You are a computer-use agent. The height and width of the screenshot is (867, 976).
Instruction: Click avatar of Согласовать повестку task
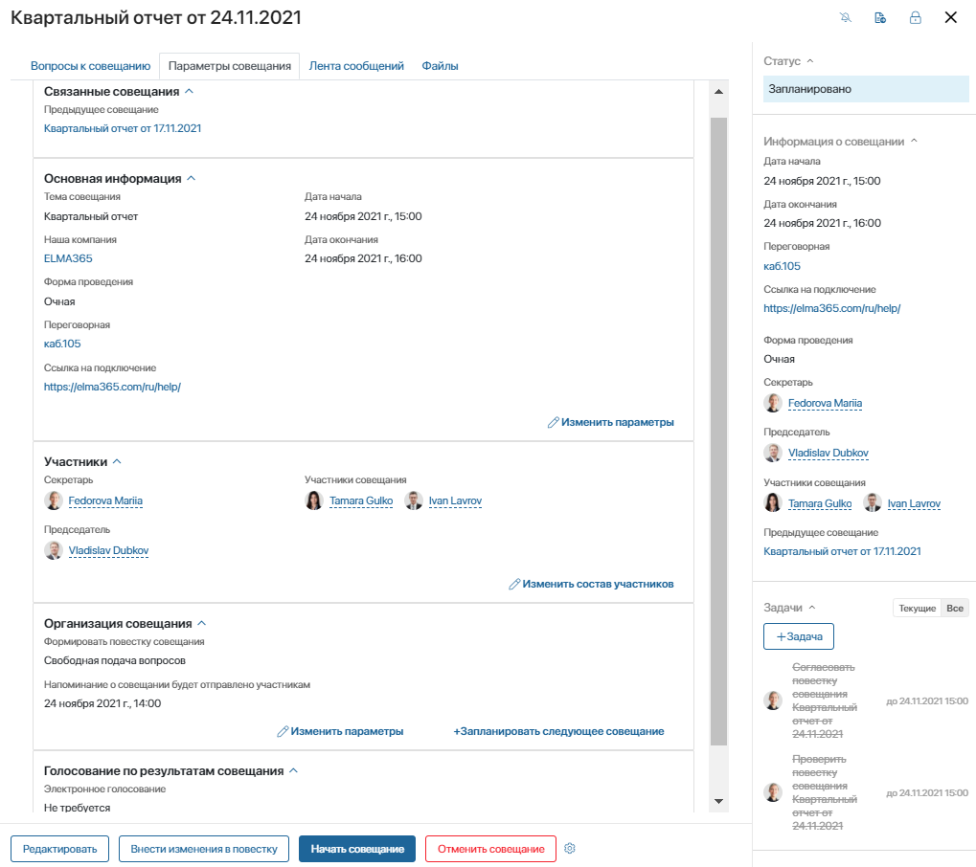coord(773,700)
